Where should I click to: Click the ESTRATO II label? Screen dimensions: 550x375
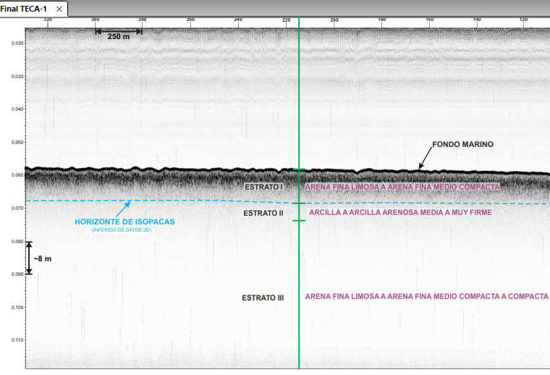pyautogui.click(x=263, y=213)
